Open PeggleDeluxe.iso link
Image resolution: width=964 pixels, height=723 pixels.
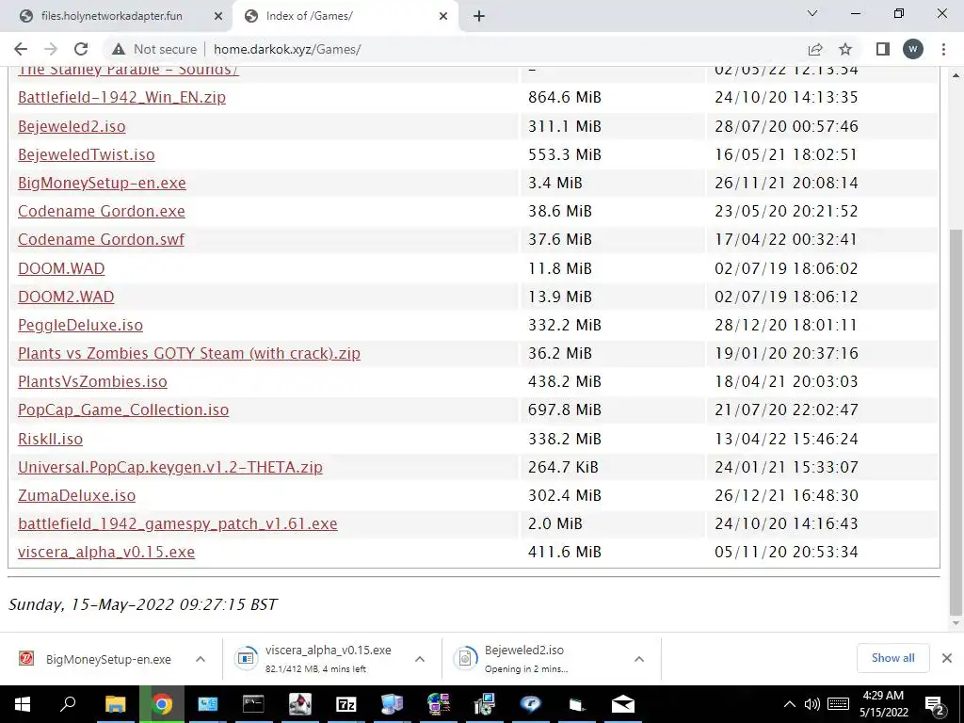(x=80, y=325)
